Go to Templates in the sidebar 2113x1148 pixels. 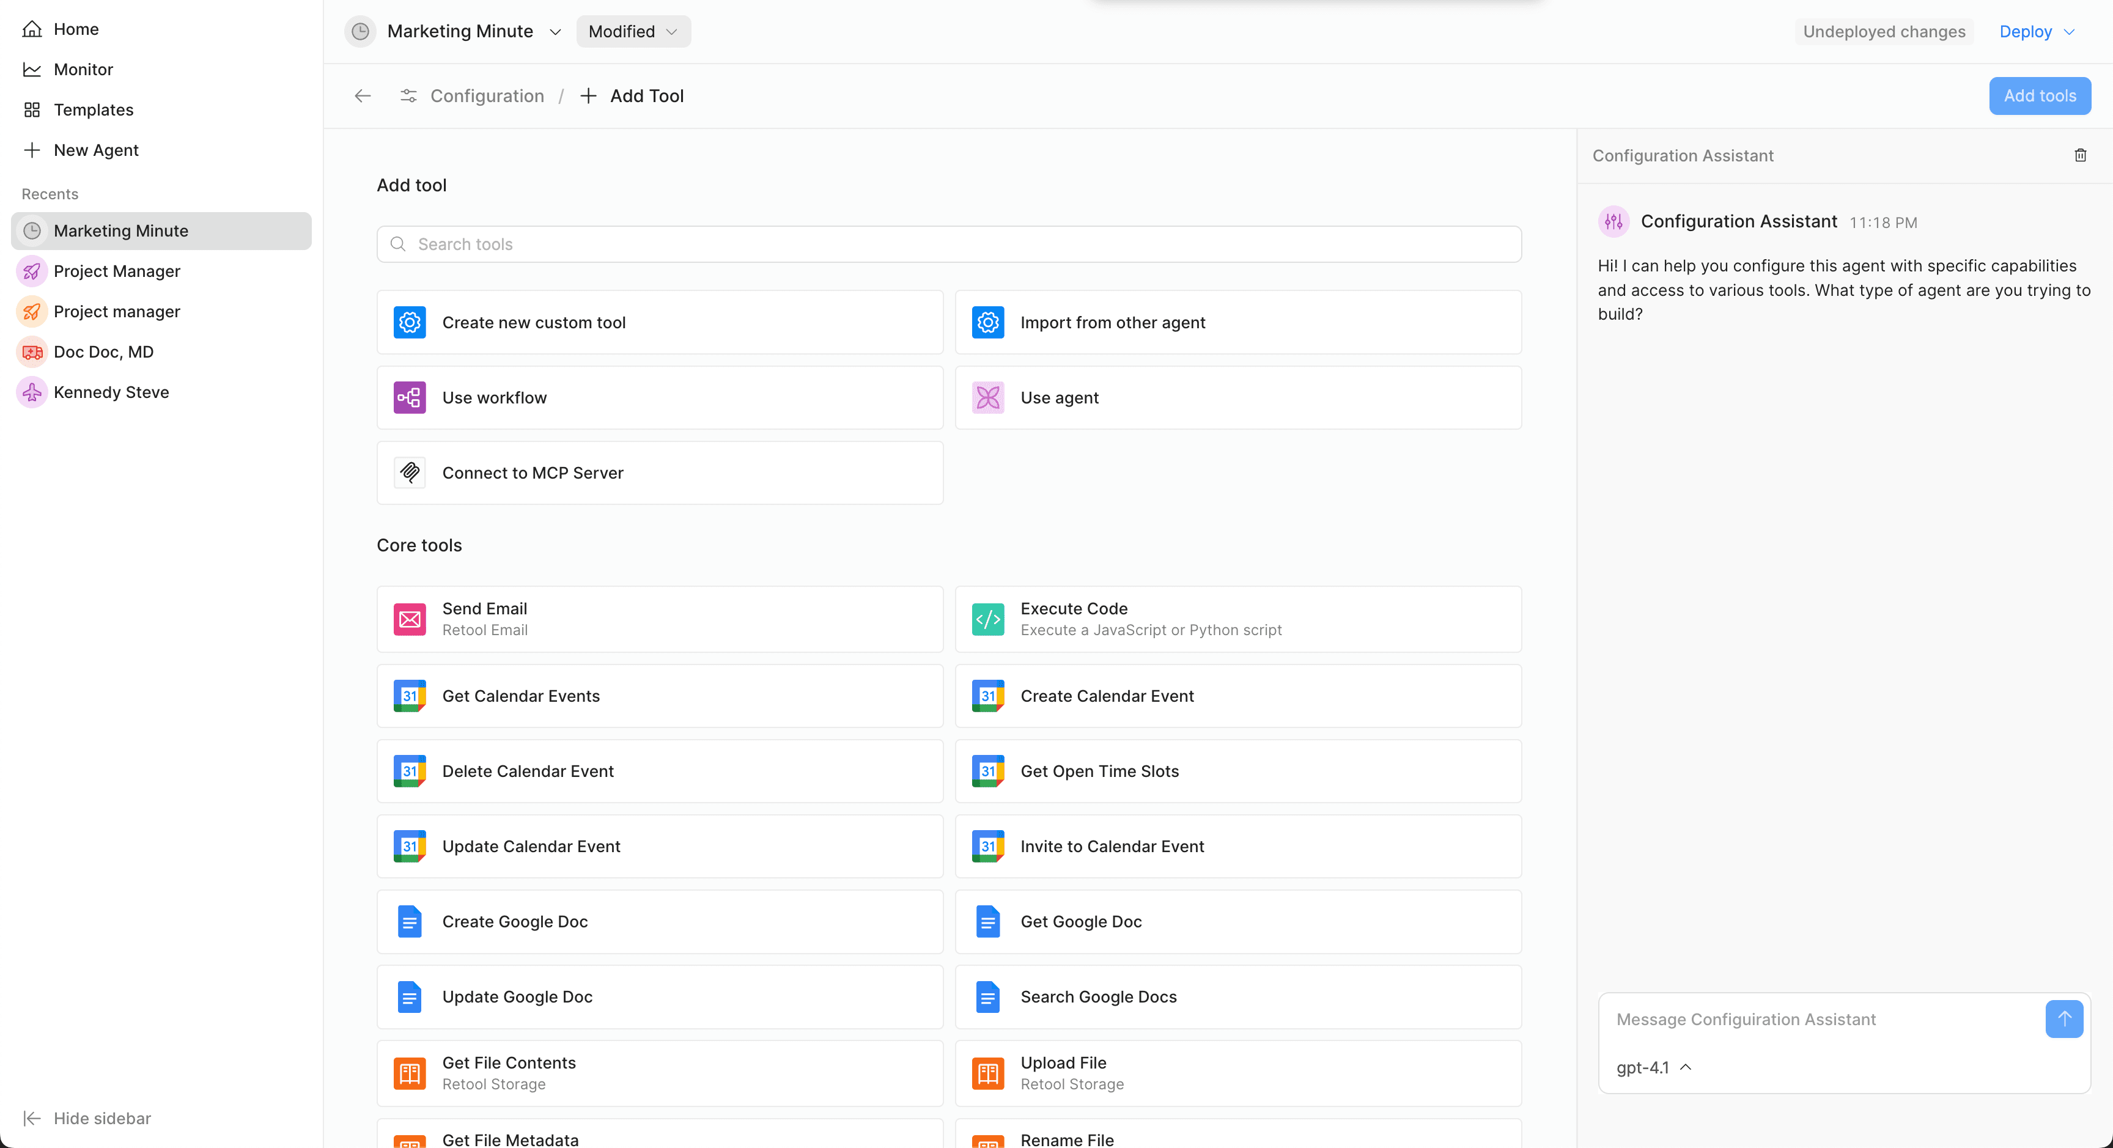[x=93, y=110]
